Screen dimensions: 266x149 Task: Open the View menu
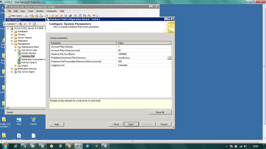[23, 11]
